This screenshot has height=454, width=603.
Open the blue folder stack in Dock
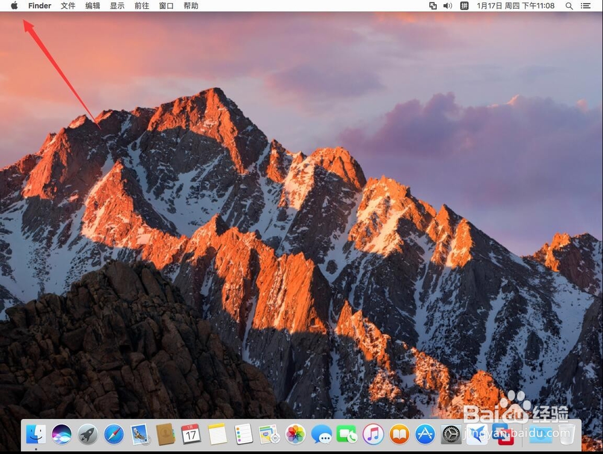coord(540,434)
